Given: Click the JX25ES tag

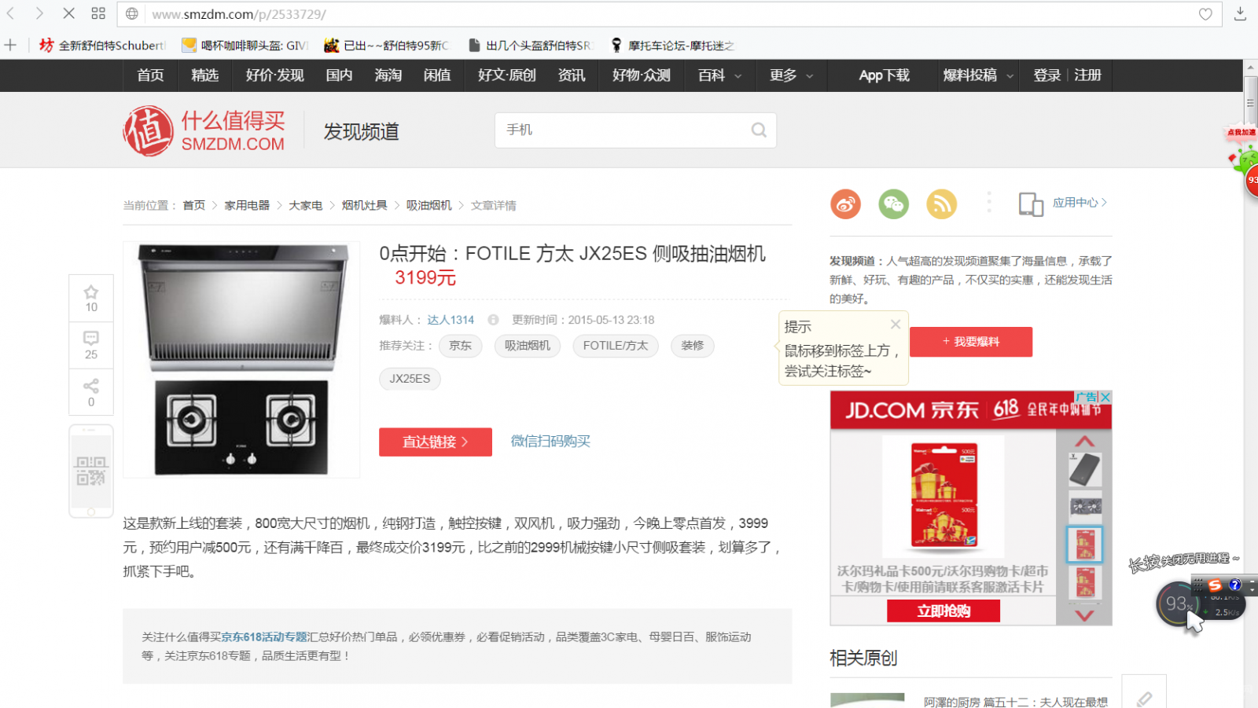Looking at the screenshot, I should tap(410, 379).
